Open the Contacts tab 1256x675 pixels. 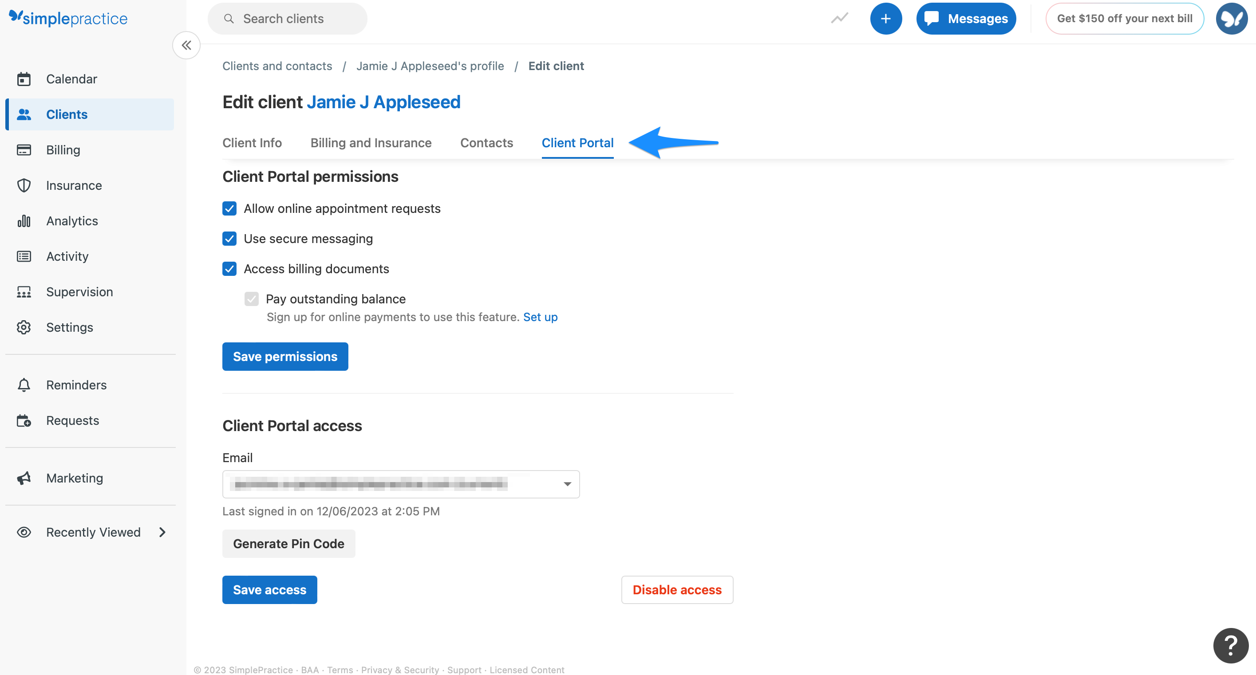coord(486,143)
